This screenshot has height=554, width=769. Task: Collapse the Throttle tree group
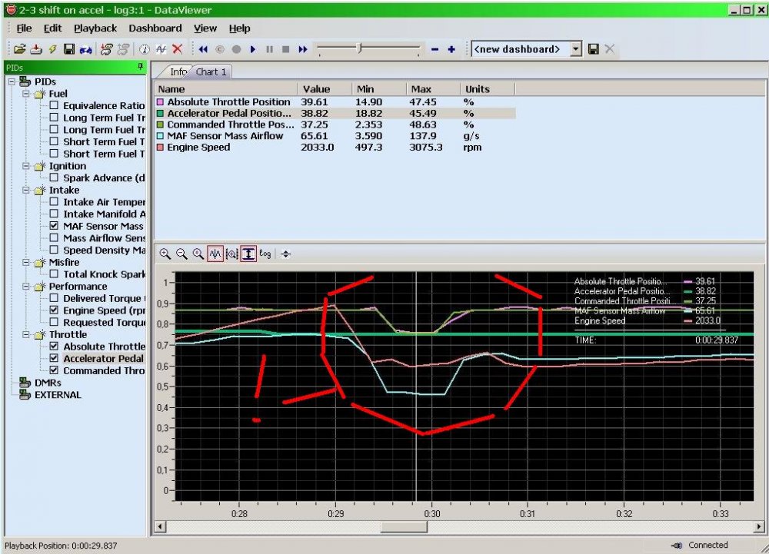pyautogui.click(x=25, y=335)
